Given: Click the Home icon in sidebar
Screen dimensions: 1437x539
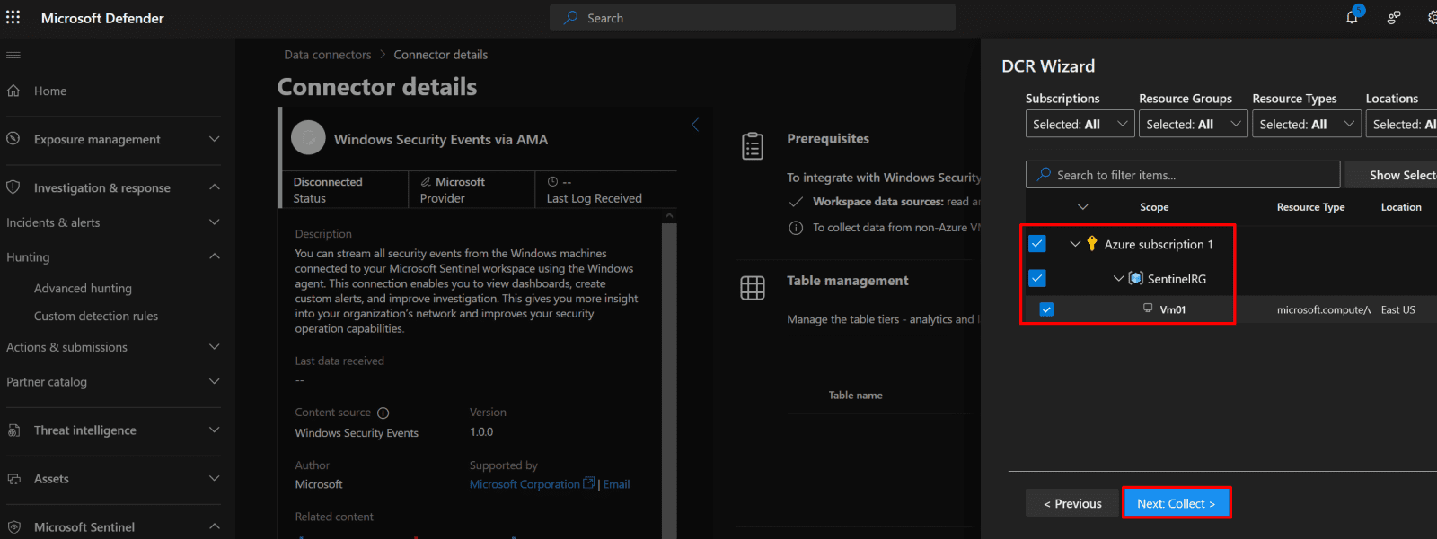Looking at the screenshot, I should click(13, 91).
